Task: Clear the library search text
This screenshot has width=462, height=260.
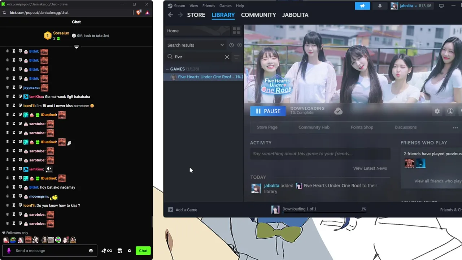Action: [227, 57]
